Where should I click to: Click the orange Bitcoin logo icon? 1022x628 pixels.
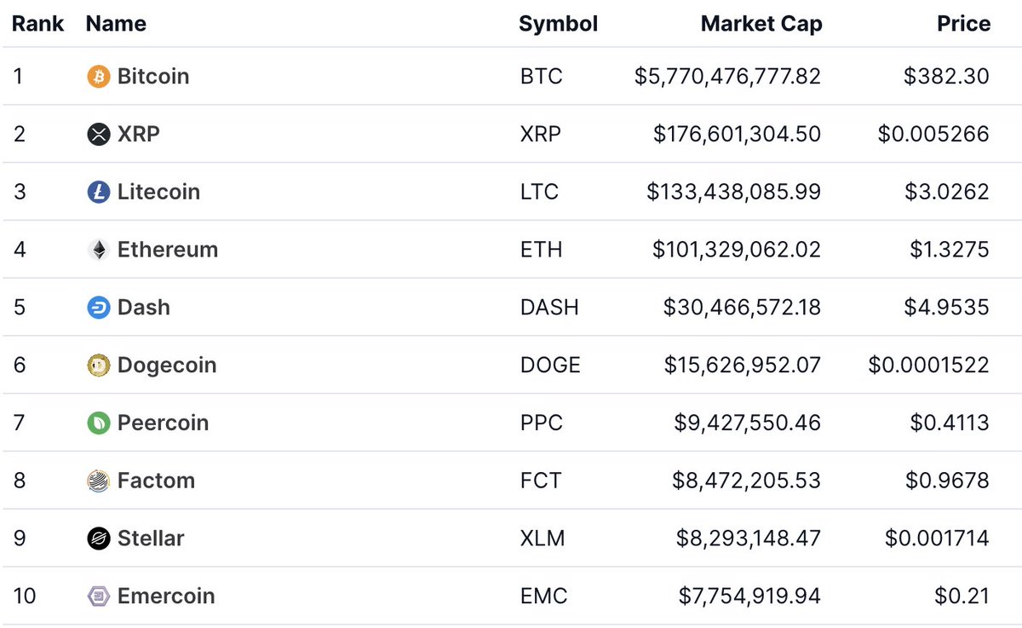99,77
